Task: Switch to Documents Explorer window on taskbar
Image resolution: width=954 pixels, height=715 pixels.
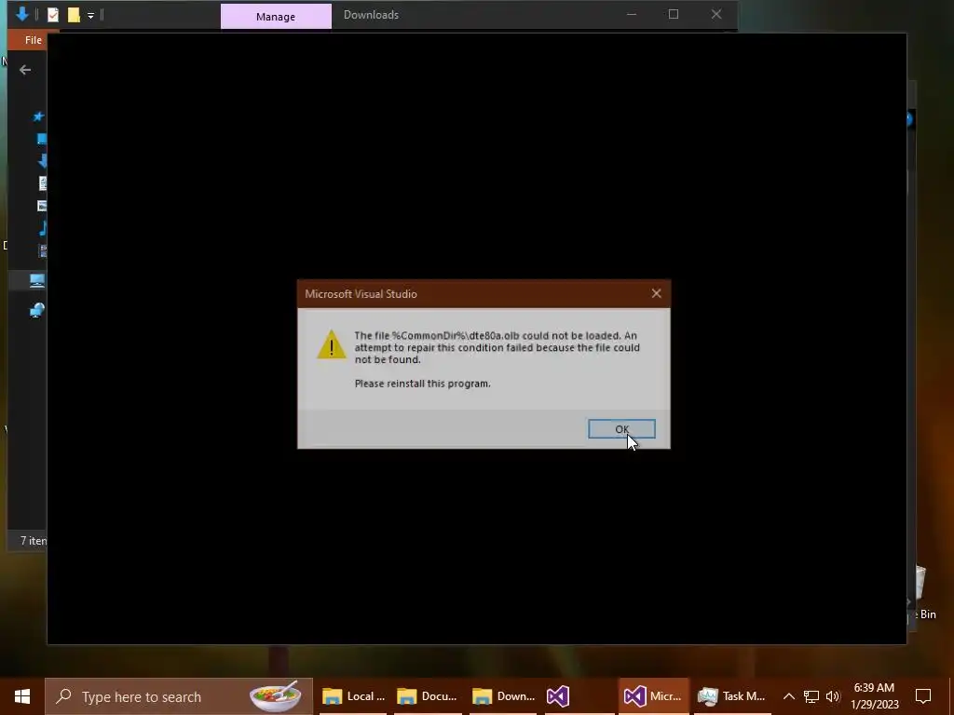Action: click(x=427, y=696)
